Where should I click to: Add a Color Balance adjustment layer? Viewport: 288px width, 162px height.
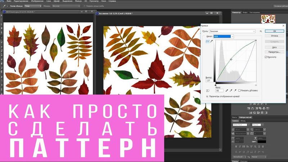tap(253, 108)
